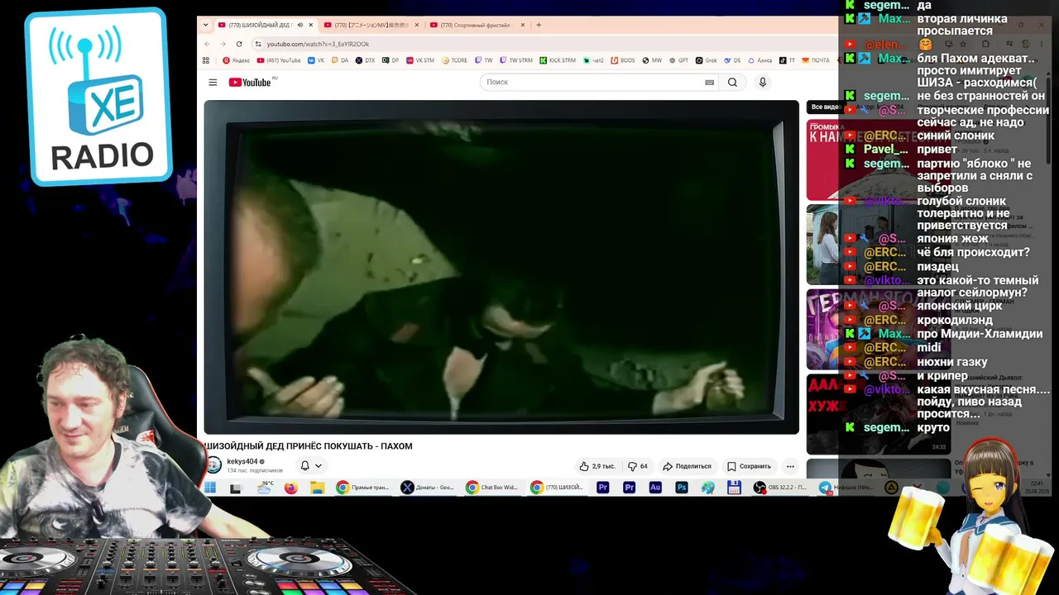Open subscription notification bell dropdown

311,466
